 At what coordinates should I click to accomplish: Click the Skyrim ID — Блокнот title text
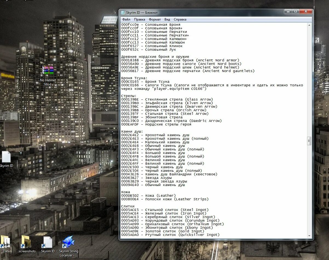(142, 13)
